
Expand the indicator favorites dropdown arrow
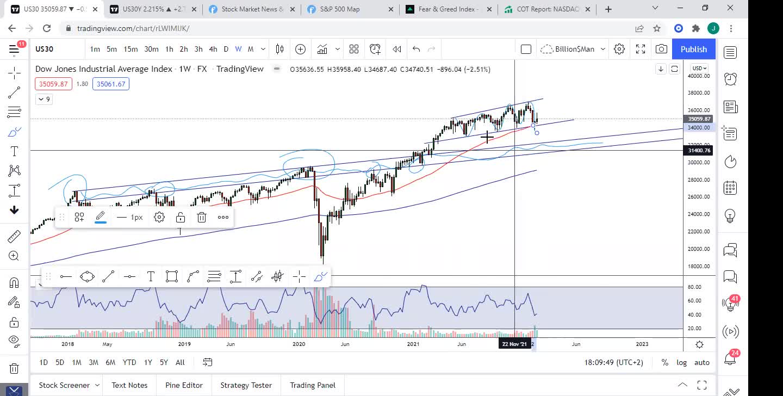click(x=337, y=49)
